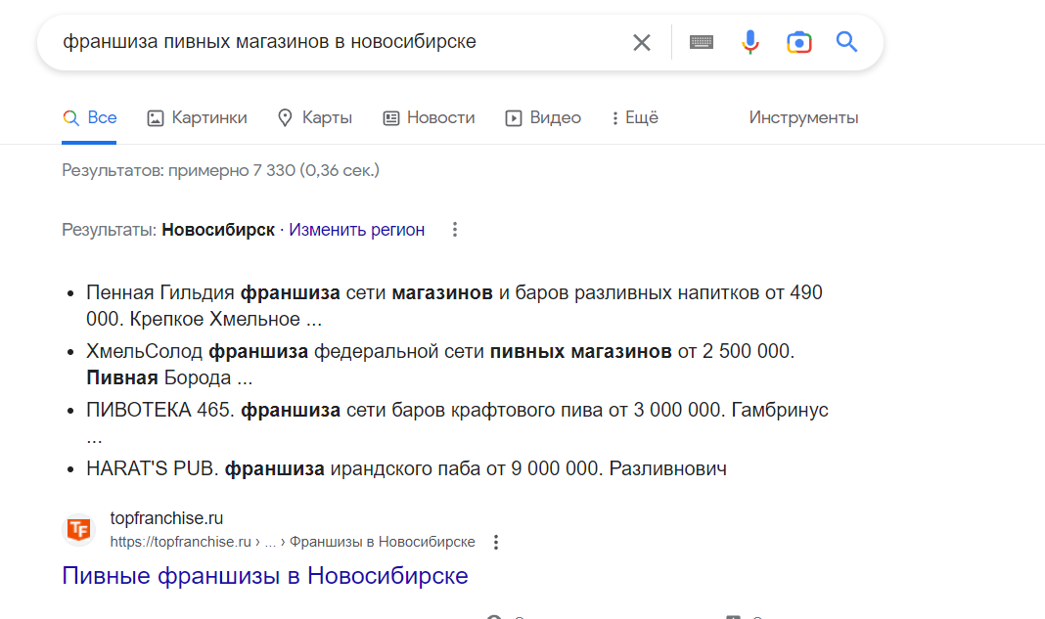Open Инструменты search tools

coord(803,118)
